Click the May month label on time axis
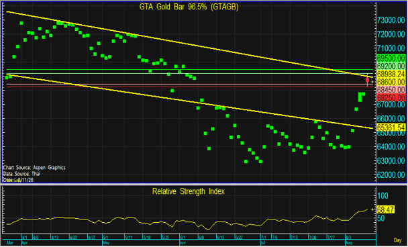The image size is (408, 247). (x=106, y=243)
